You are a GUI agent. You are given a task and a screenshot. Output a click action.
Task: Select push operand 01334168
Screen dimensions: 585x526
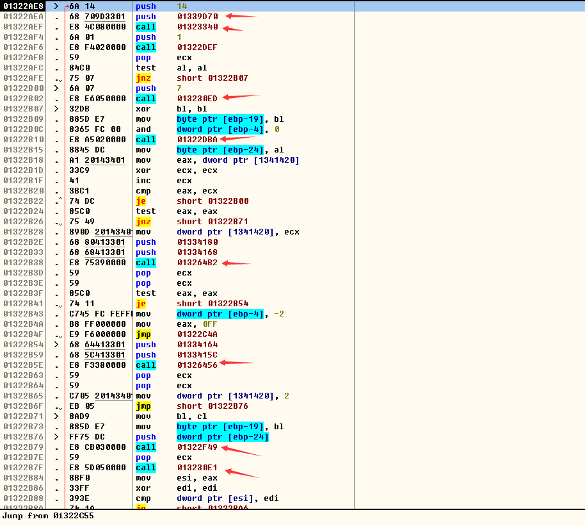tap(197, 252)
